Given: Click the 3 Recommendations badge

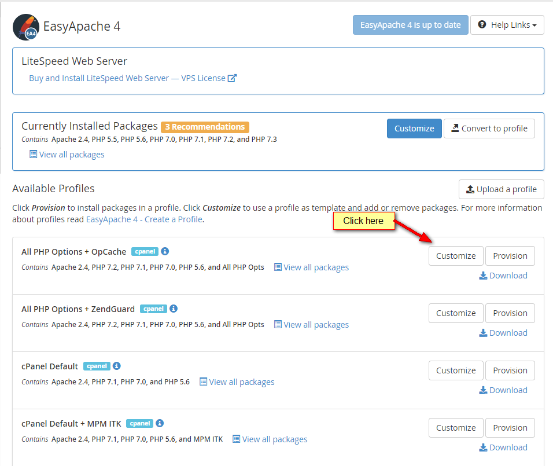Looking at the screenshot, I should tap(205, 127).
